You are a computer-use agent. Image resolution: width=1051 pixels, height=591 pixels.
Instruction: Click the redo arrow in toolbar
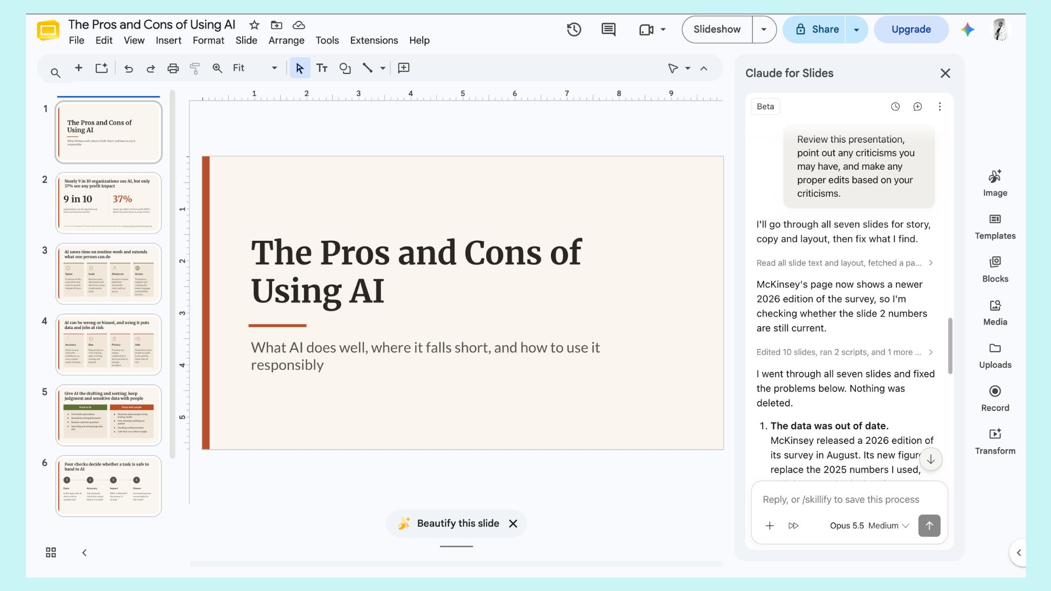coord(151,68)
